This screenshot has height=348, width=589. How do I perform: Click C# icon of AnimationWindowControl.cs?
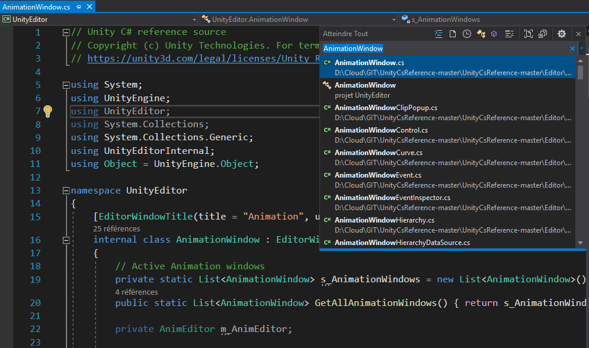[x=327, y=130]
